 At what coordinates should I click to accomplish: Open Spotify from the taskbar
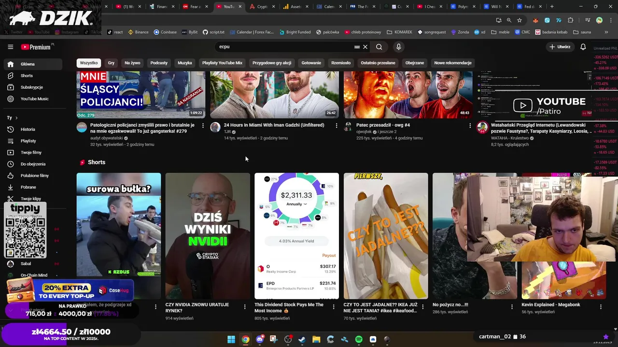[359, 339]
